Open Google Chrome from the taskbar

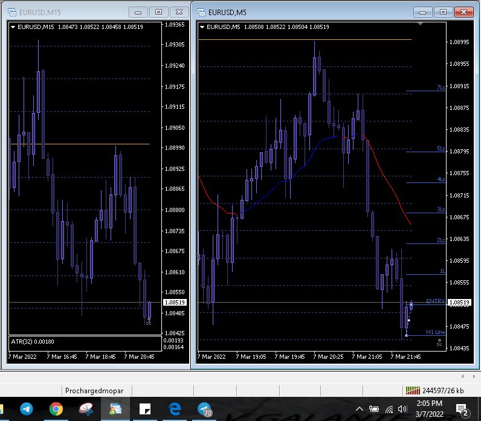point(56,409)
